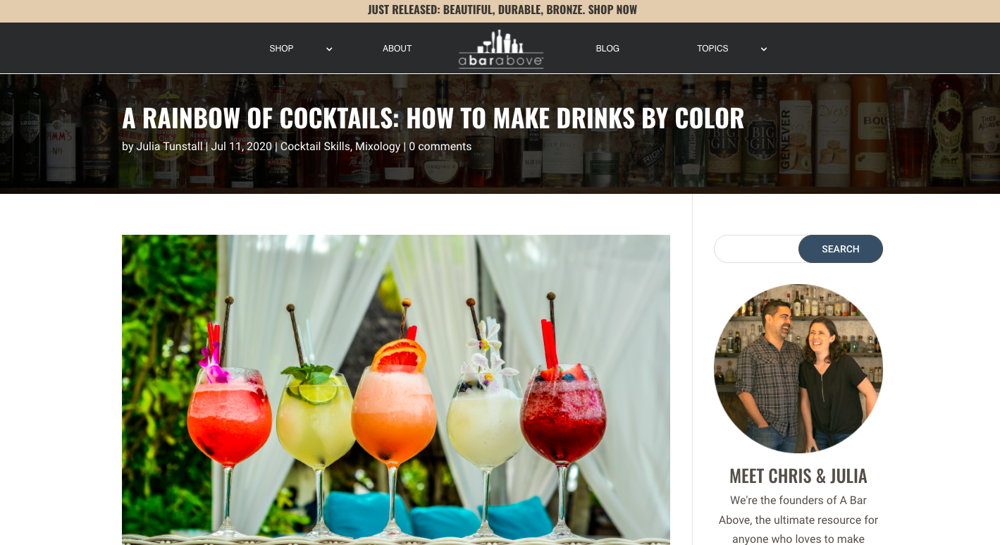Expand the Topics dropdown chevron

click(x=764, y=49)
